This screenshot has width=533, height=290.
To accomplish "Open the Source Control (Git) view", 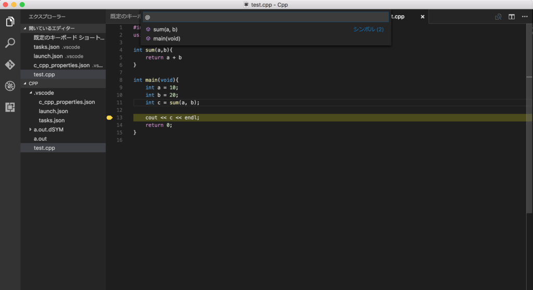I will (10, 64).
